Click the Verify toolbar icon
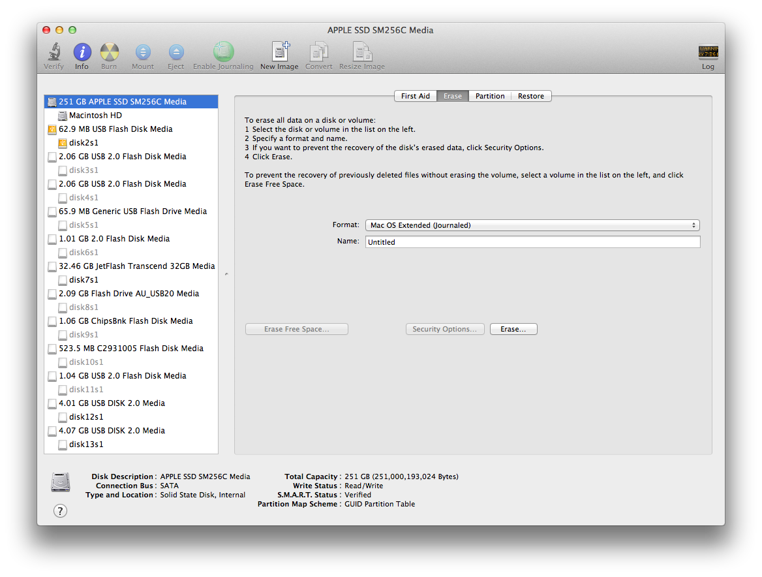Viewport: 762px width, 577px height. 53,52
